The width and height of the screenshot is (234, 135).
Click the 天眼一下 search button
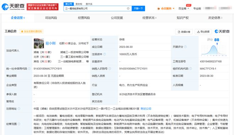coord(138,8)
